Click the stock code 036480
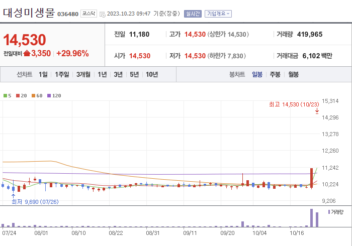The height and width of the screenshot is (246, 352). (68, 14)
